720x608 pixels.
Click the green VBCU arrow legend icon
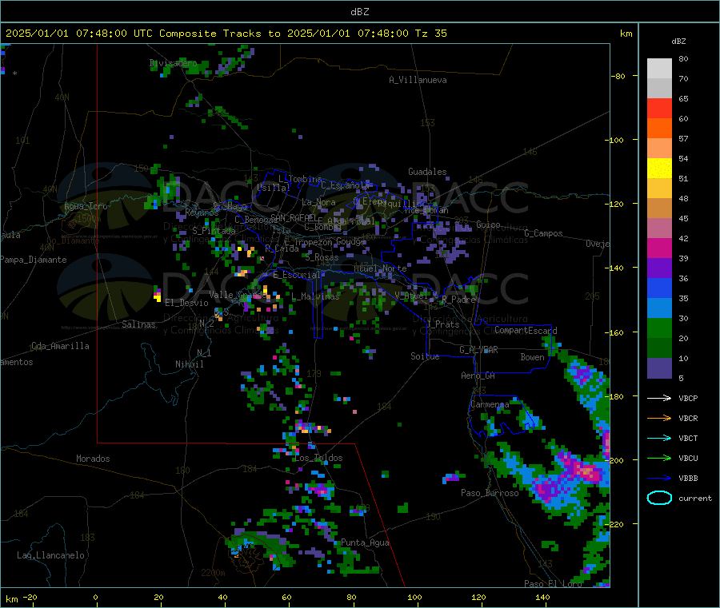coord(659,458)
